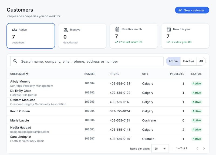Screen dimensions: 216x155
Task: Sort by the PHONE column header
Action: tap(114, 74)
